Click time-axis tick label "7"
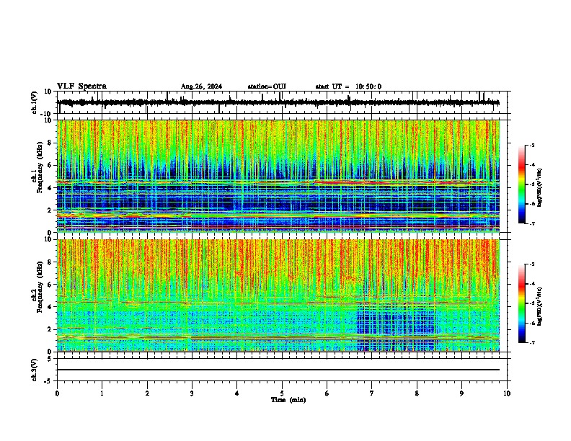Image resolution: width=571 pixels, height=441 pixels. pyautogui.click(x=372, y=393)
